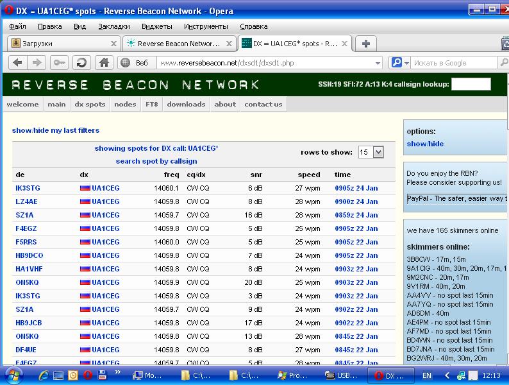Viewport: 509px width, 385px height.
Task: Switch to the Загрузки tab
Action: coord(63,44)
